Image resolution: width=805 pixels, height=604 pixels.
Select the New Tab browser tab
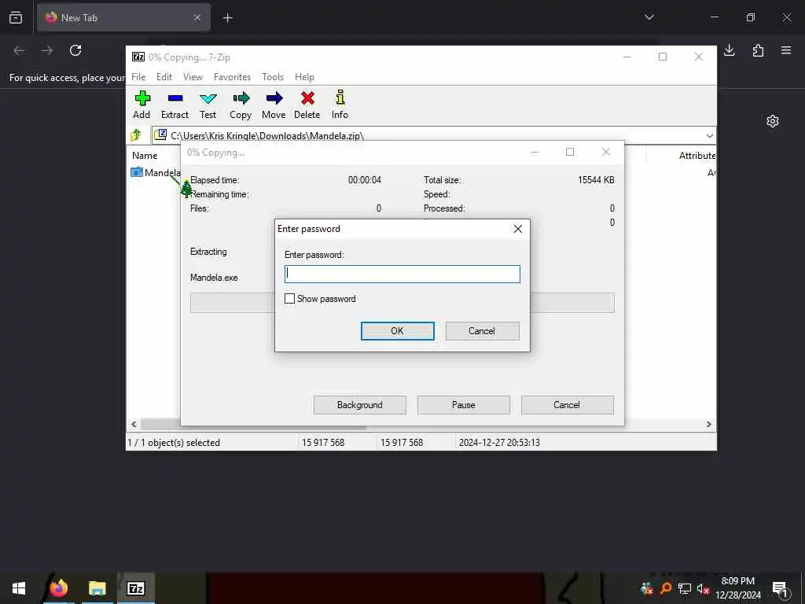pos(123,17)
